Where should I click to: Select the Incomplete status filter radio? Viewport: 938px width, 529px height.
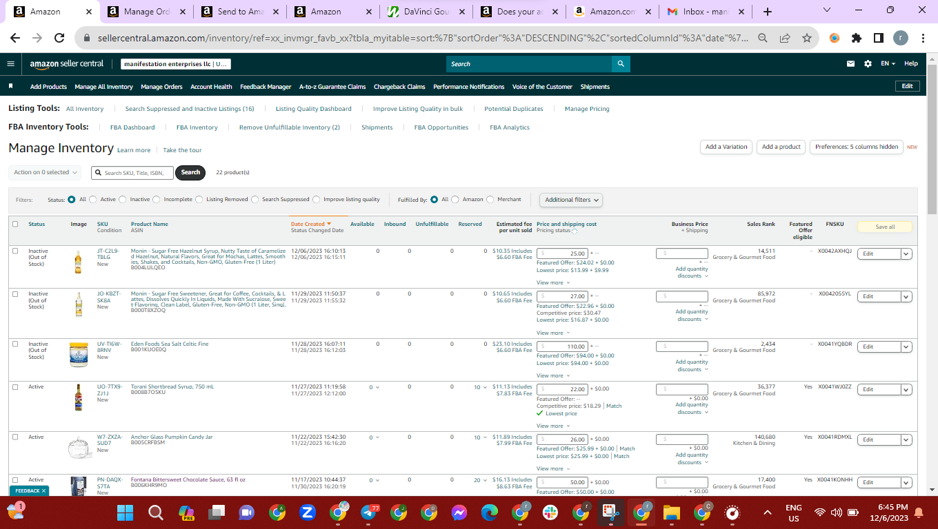tap(157, 200)
